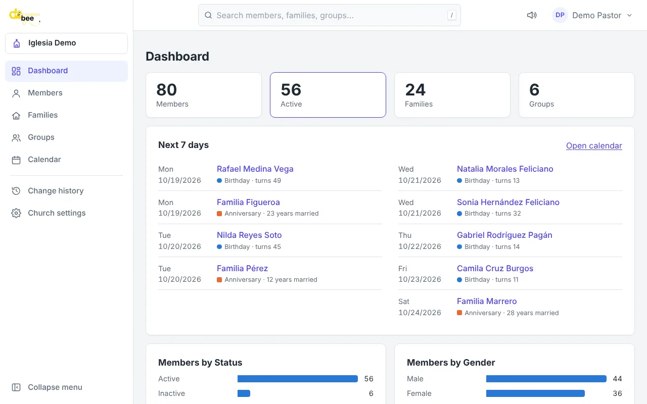Open Sonia Hernández Feliciano's profile

(x=508, y=202)
